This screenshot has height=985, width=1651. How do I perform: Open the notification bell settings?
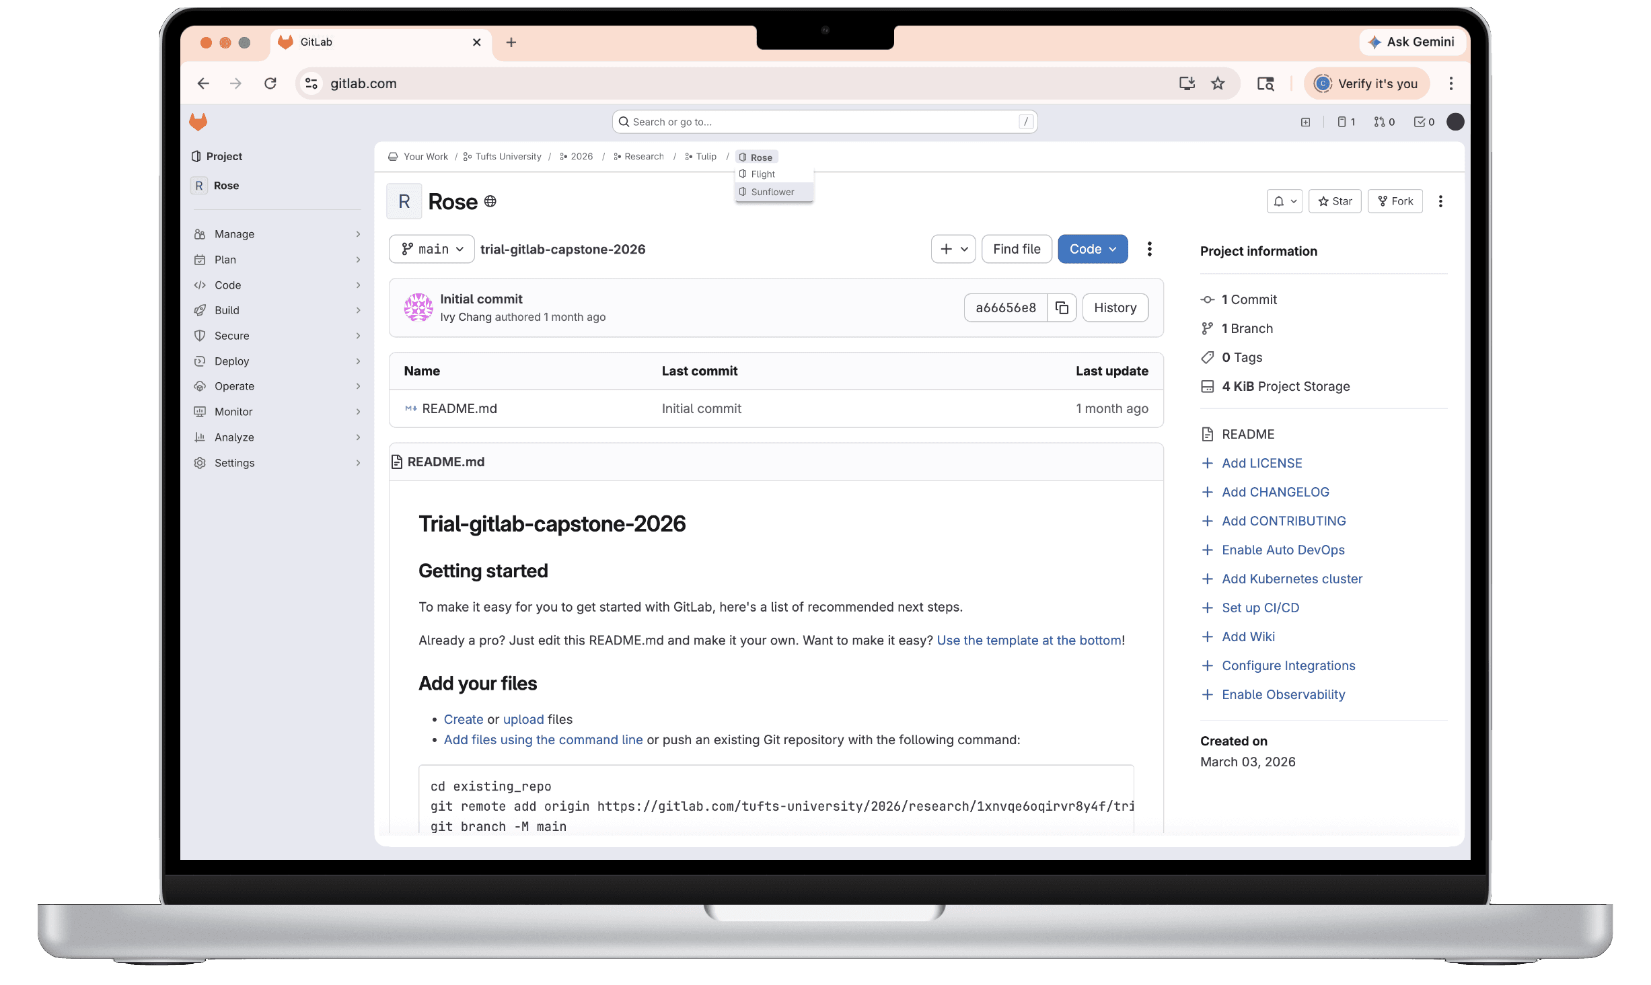[1284, 201]
